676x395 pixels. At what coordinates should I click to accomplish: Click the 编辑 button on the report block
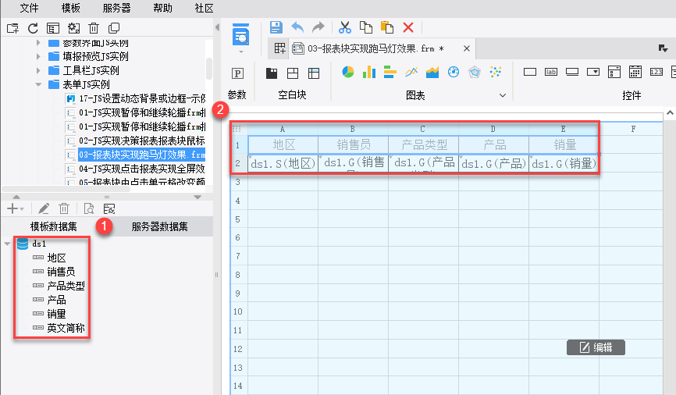[596, 347]
